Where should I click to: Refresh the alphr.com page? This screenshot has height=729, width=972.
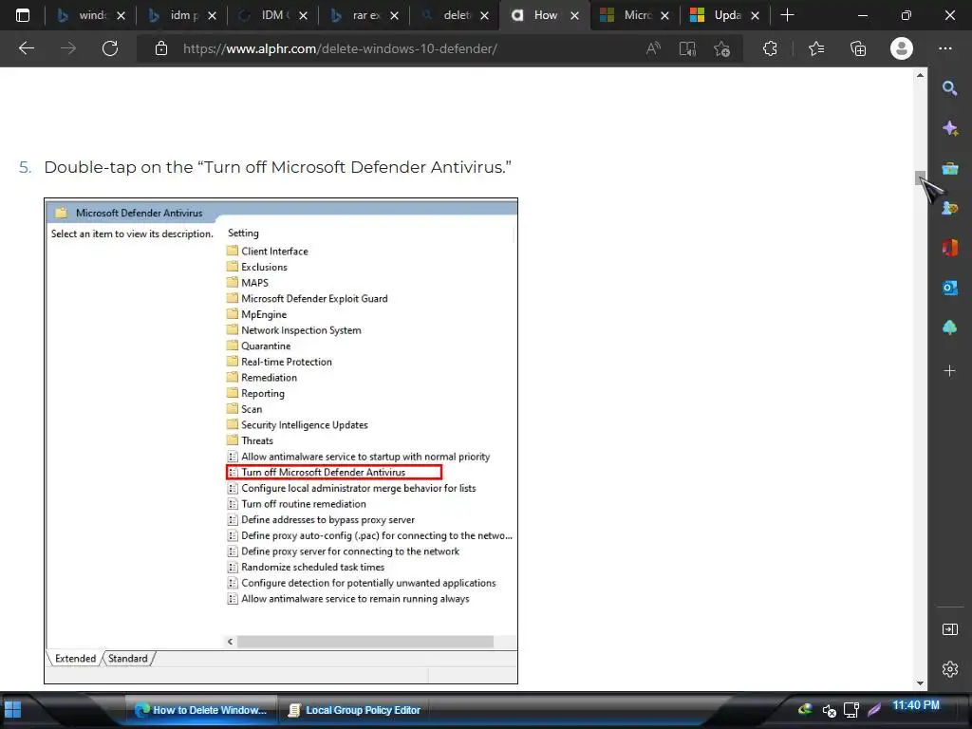click(x=110, y=48)
